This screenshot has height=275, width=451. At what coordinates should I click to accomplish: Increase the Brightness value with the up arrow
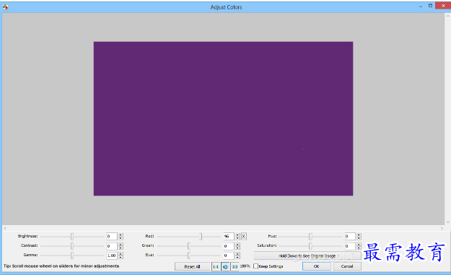[x=121, y=235]
